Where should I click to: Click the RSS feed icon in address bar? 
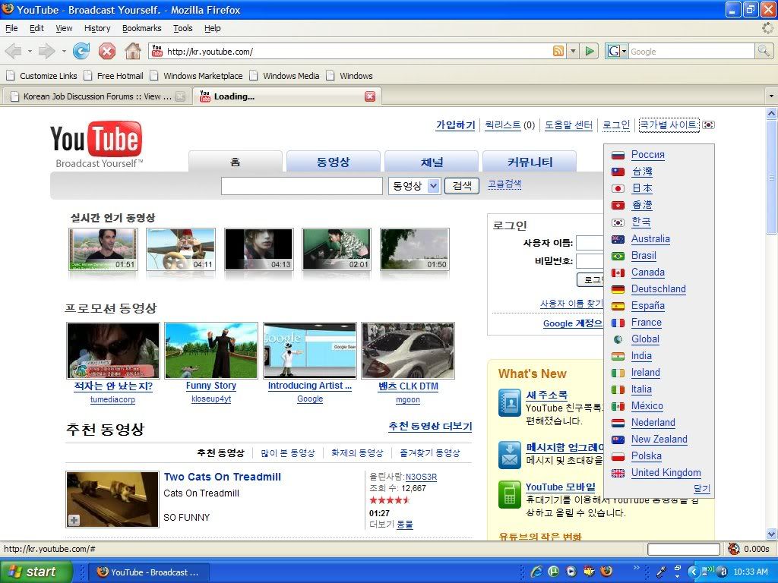pos(558,52)
